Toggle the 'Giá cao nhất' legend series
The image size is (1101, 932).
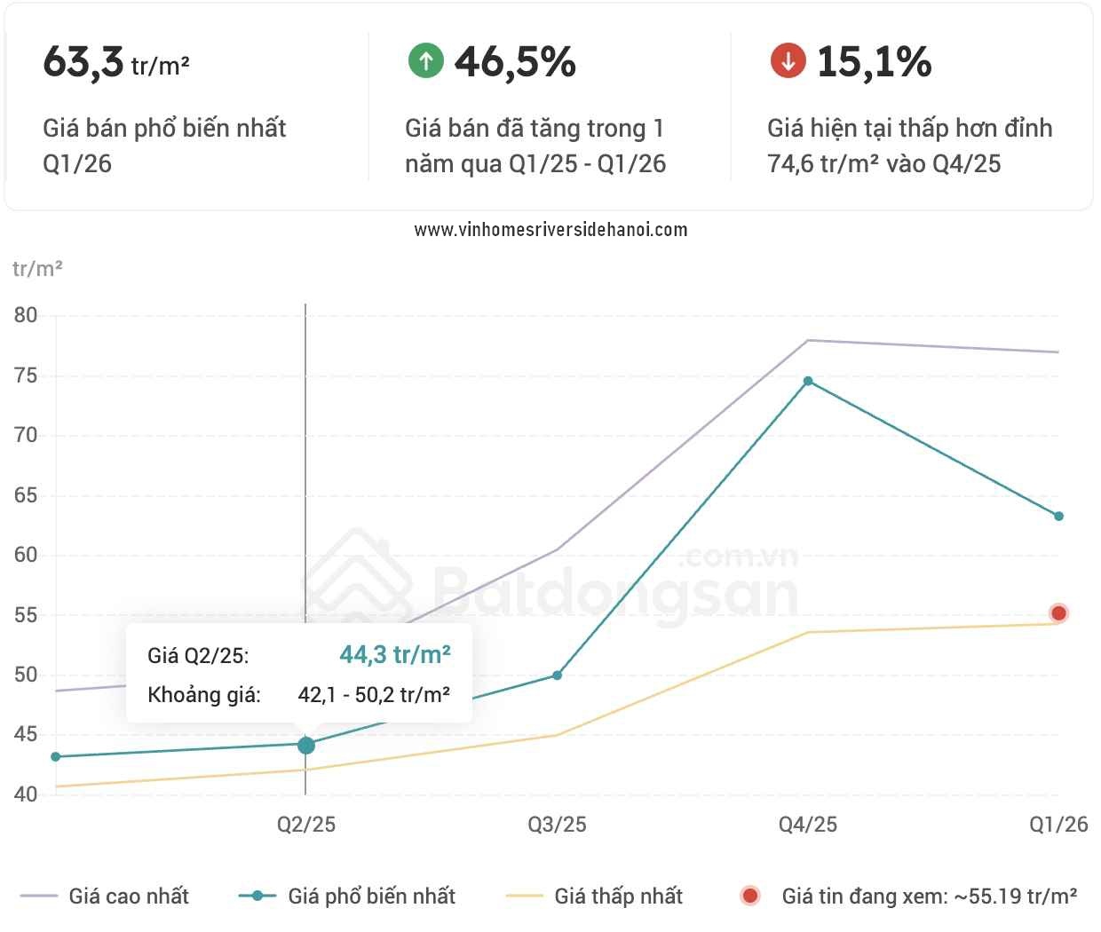[x=105, y=896]
